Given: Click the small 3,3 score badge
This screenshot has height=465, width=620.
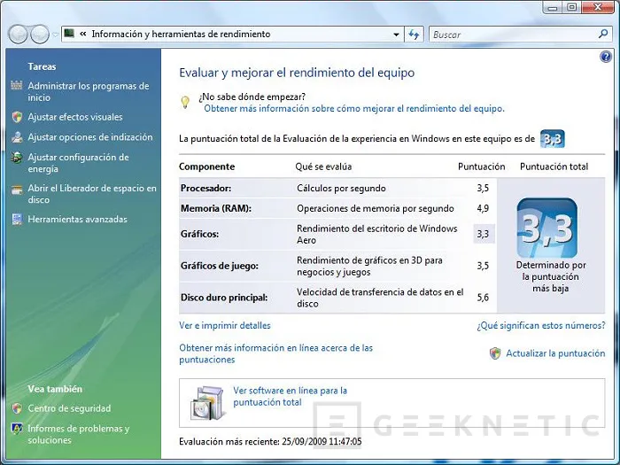Looking at the screenshot, I should [553, 139].
